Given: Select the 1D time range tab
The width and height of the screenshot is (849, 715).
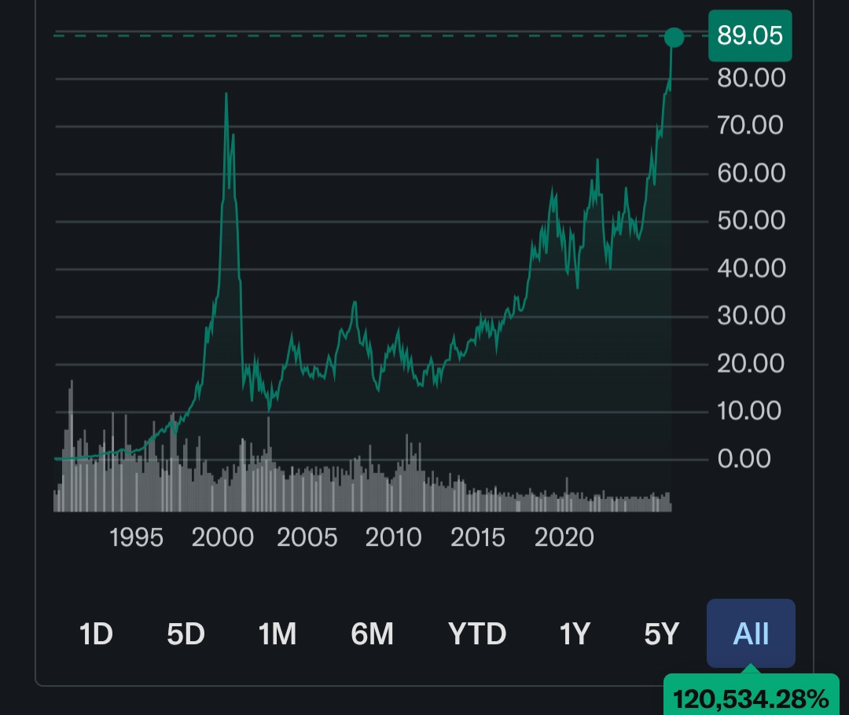Looking at the screenshot, I should tap(96, 633).
